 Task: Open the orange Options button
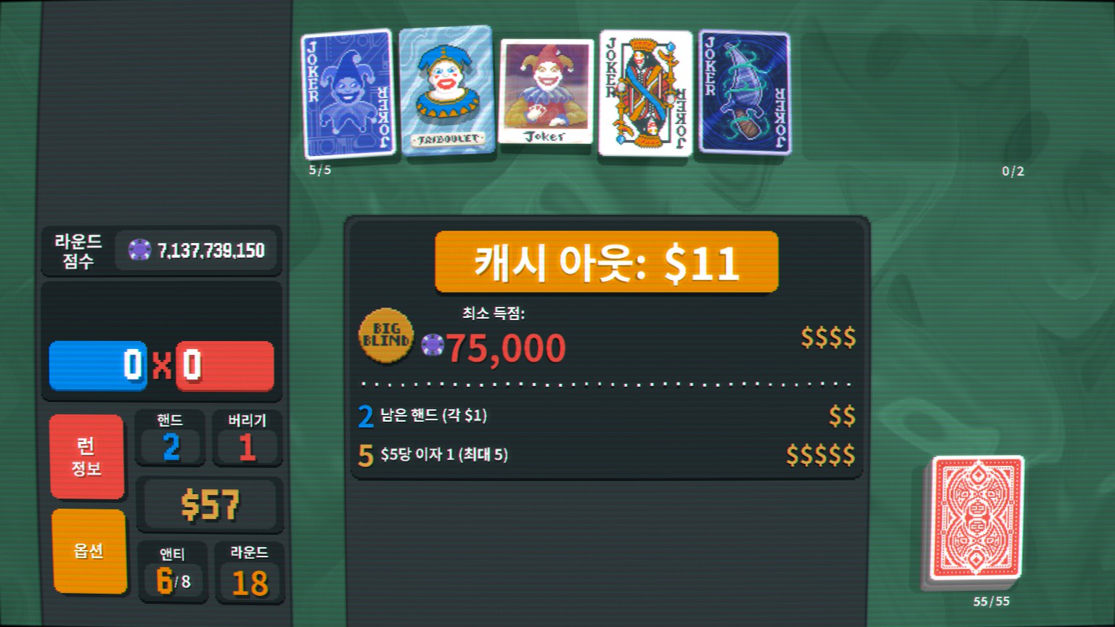coord(89,551)
